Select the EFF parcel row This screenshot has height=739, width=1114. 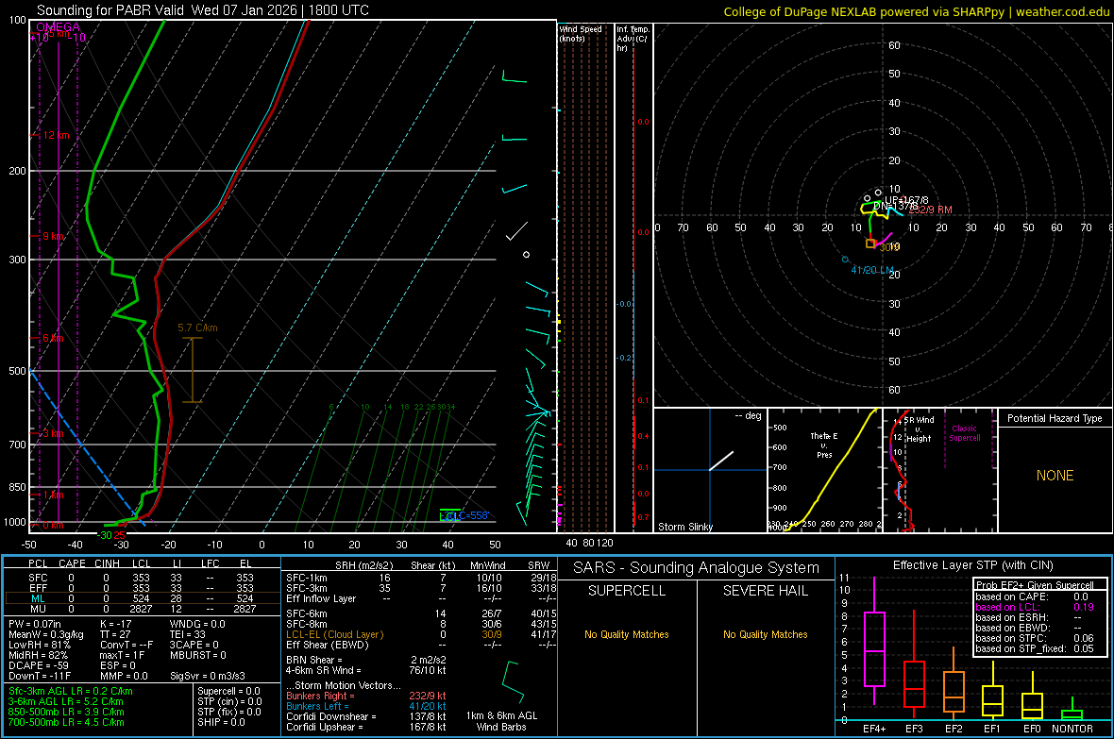142,588
